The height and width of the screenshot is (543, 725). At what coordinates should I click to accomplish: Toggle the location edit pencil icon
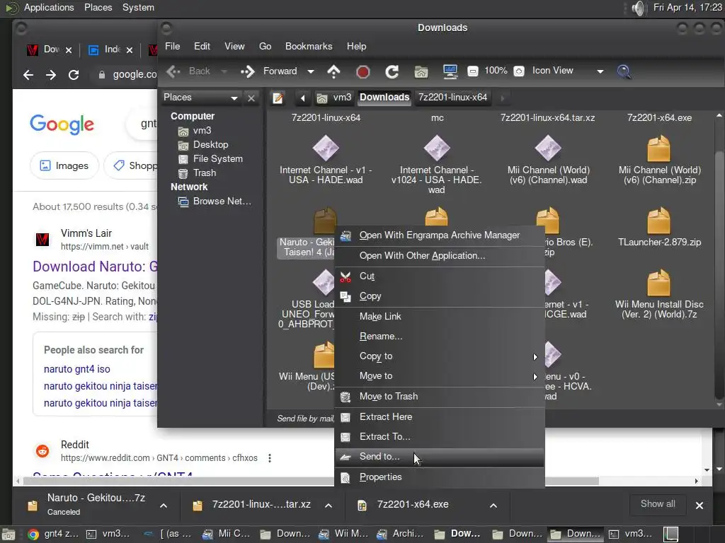coord(278,98)
